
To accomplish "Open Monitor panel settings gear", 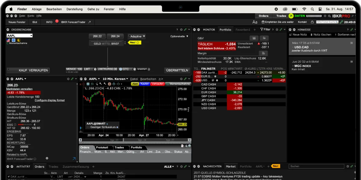I will point(277,30).
